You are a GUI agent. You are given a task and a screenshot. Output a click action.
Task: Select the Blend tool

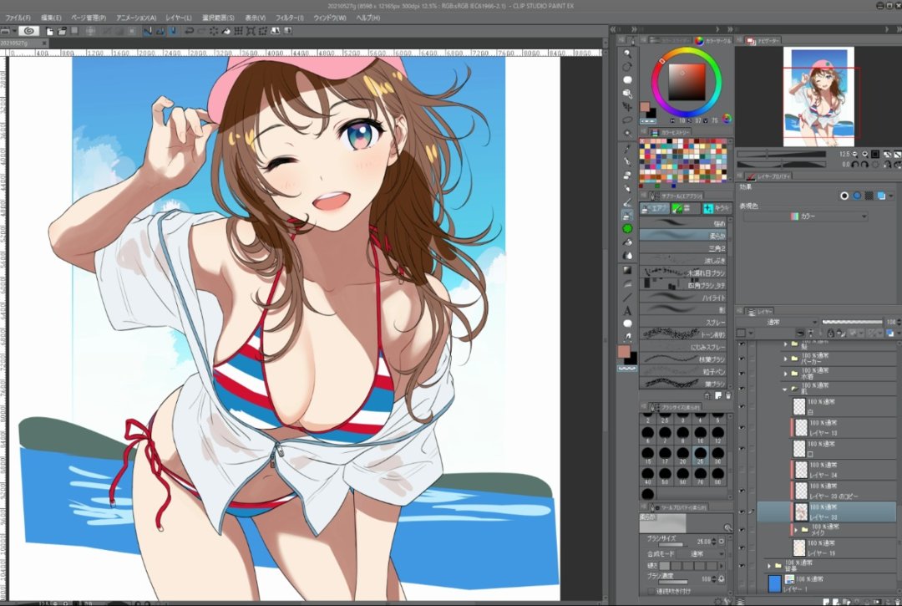[627, 256]
